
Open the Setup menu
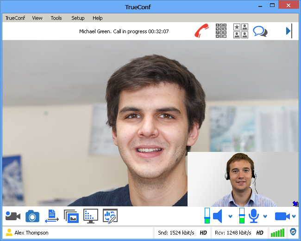[x=78, y=18]
